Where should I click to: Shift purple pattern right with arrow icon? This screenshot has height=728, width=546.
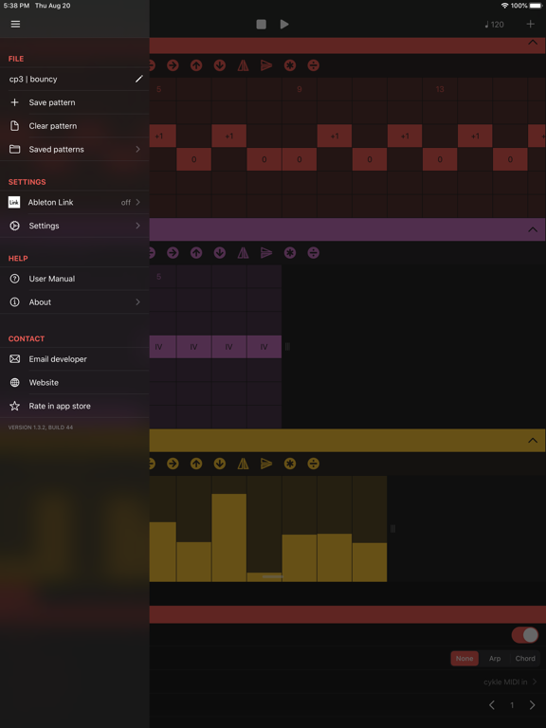173,253
